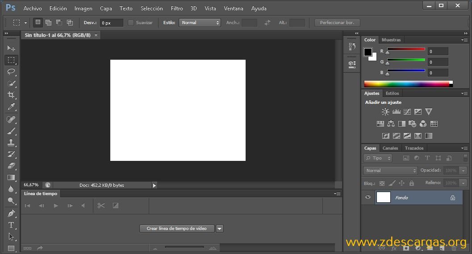Hide the Fondo layer with eye icon
The height and width of the screenshot is (254, 472).
368,197
